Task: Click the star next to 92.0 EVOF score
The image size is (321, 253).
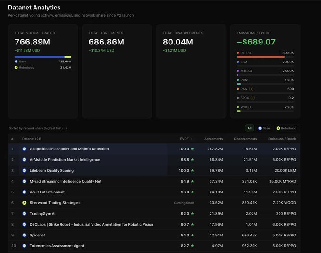Action: point(192,214)
